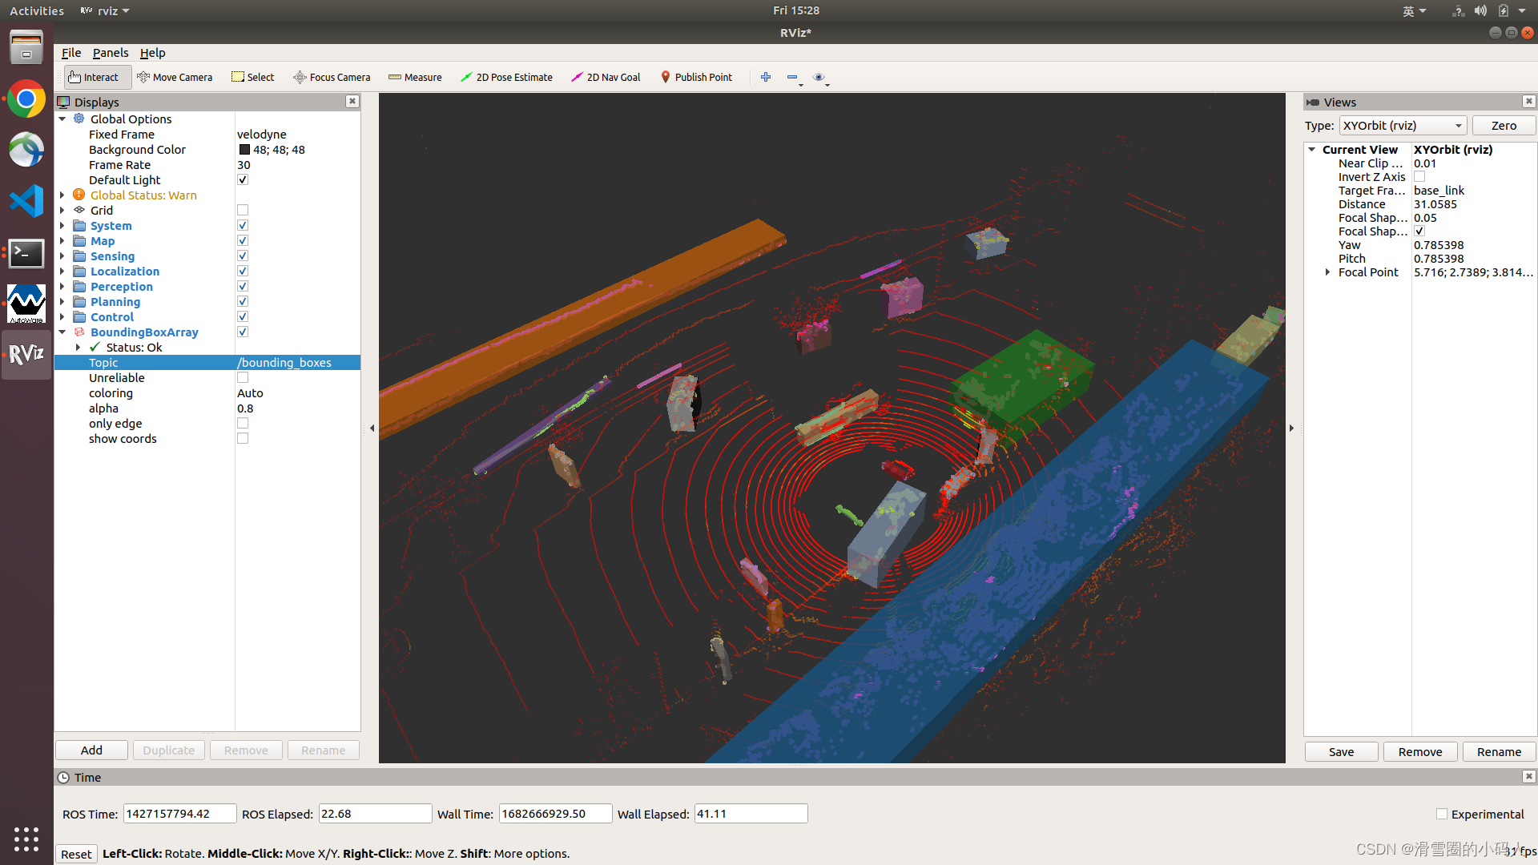Enable the Grid display checkbox

point(243,210)
